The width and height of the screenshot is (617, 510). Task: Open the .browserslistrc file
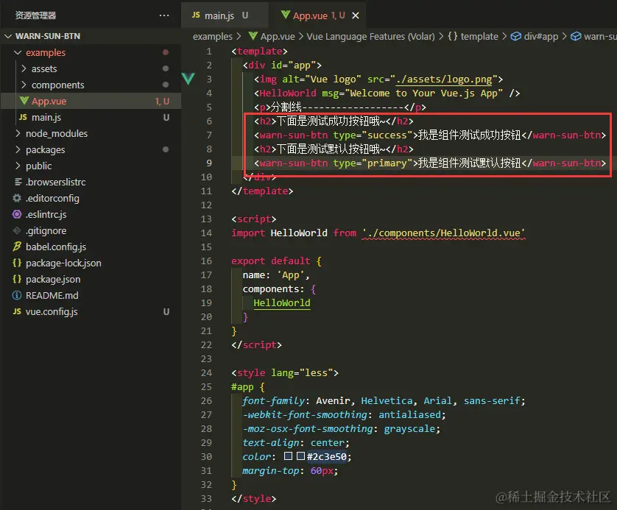(x=91, y=182)
